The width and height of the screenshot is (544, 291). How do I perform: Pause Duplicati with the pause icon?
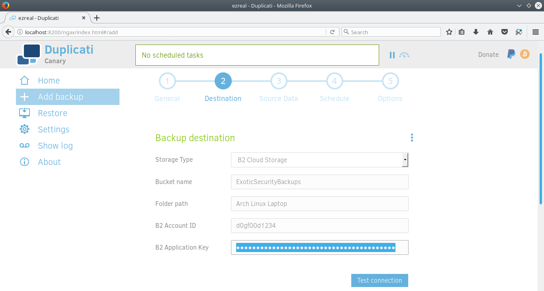(x=392, y=55)
